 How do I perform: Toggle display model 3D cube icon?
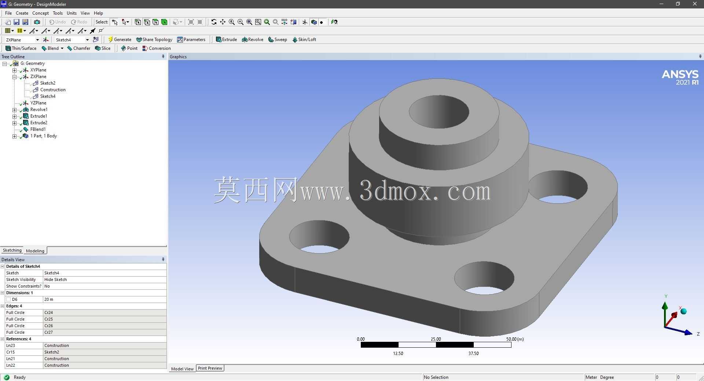point(314,22)
